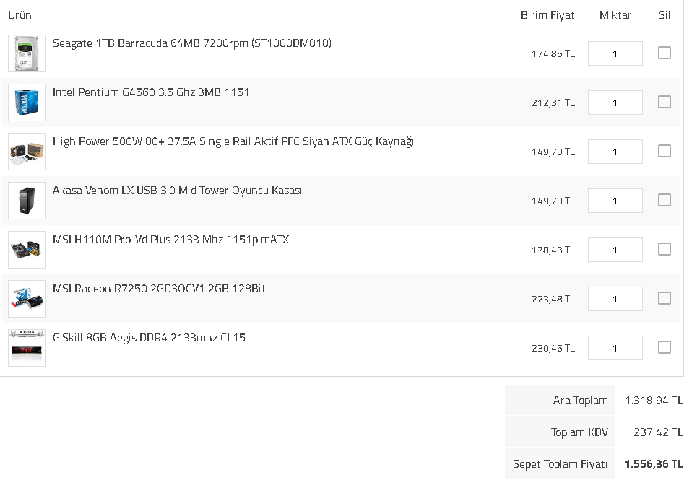This screenshot has height=480, width=697.
Task: Select the quantity input for G.Skill Aegis
Action: pyautogui.click(x=615, y=348)
